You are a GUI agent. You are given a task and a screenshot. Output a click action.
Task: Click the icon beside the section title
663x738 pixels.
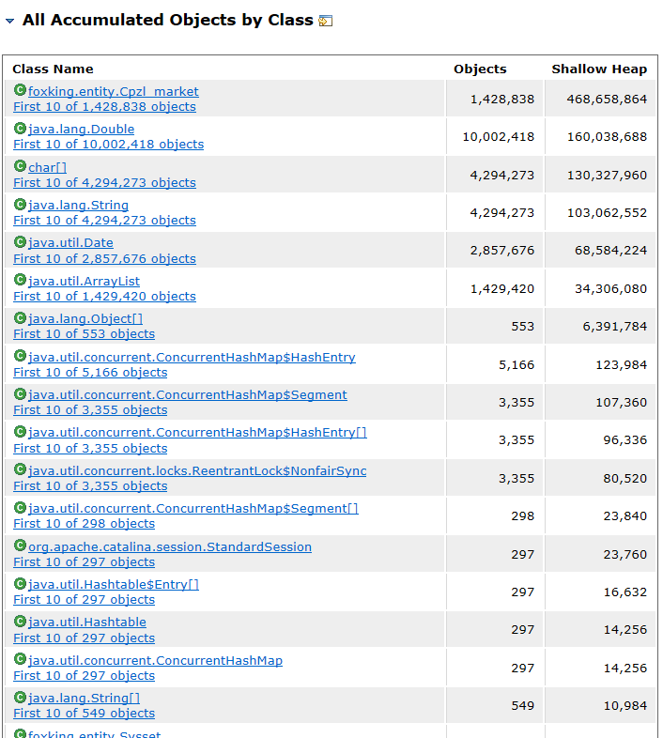[x=326, y=21]
